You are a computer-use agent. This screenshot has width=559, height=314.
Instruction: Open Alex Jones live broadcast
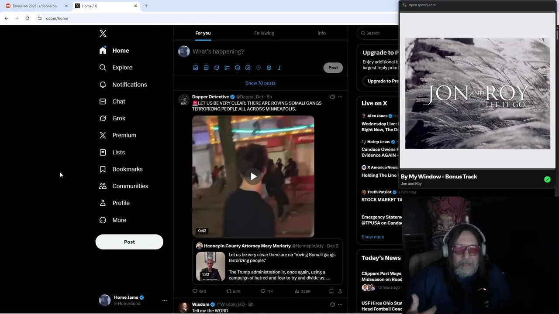(x=380, y=123)
